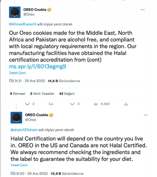Click the verified badge on first tweet
This screenshot has height=177, width=157.
(x=49, y=10)
